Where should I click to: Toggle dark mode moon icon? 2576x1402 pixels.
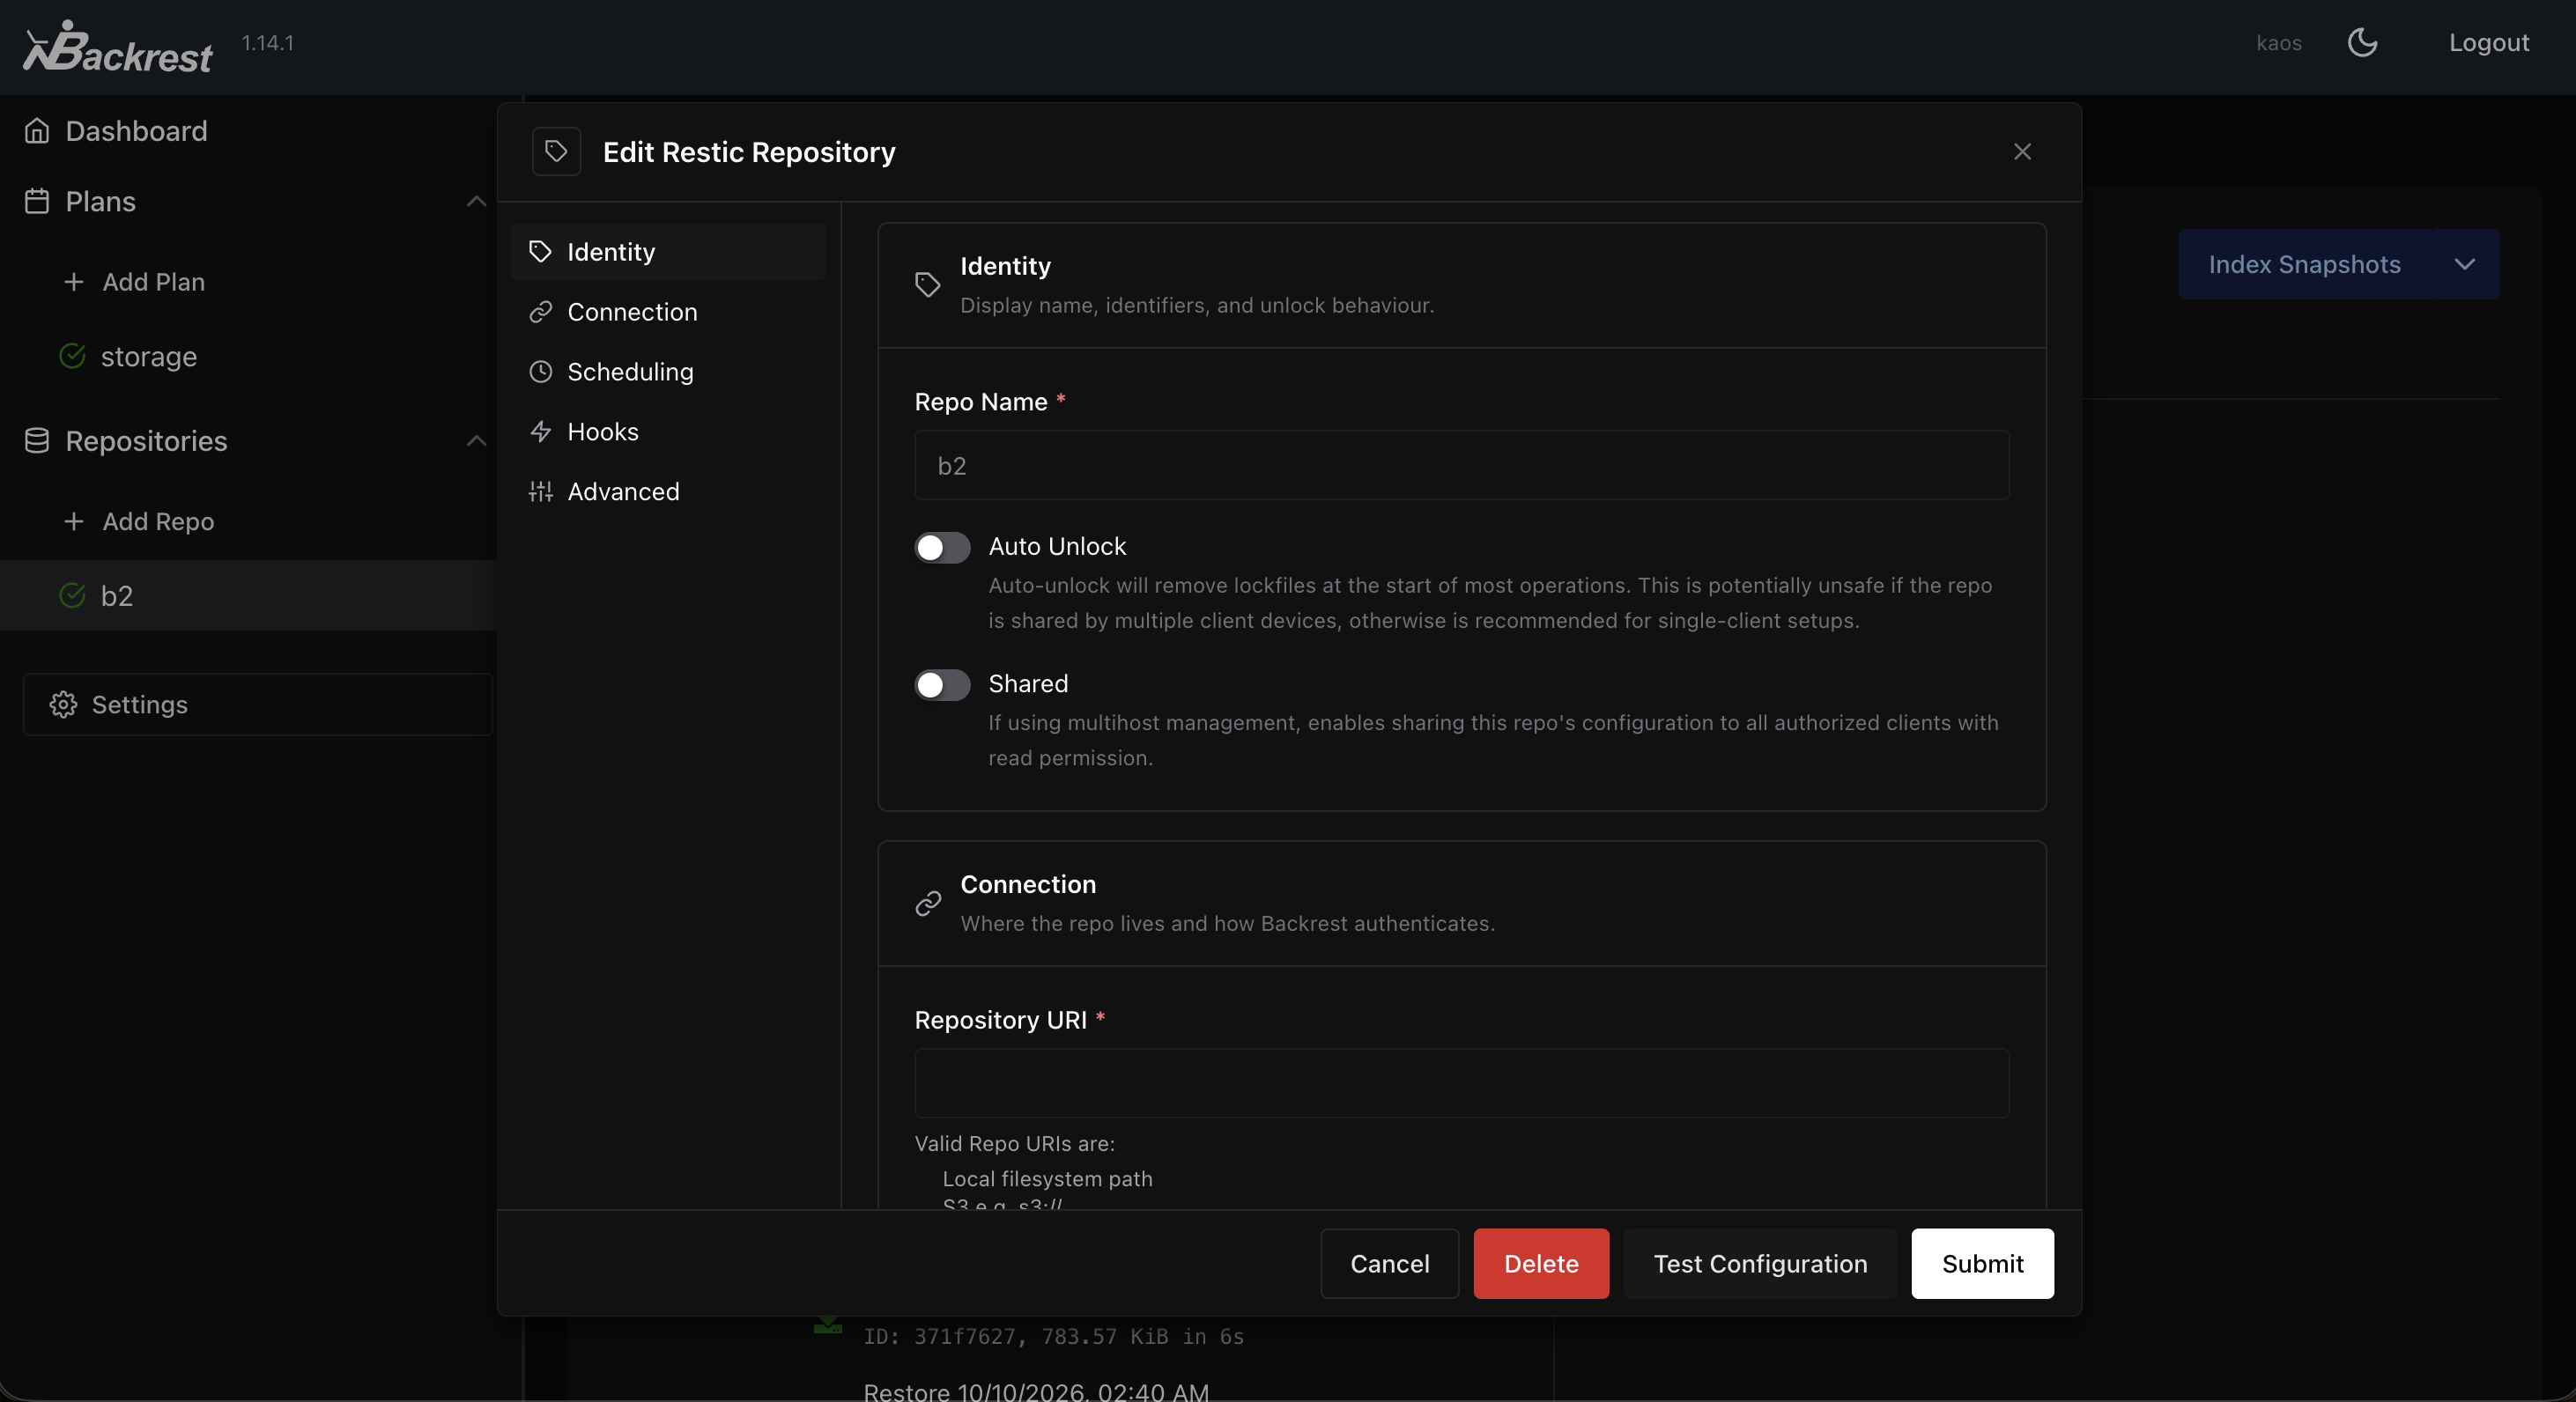2362,43
